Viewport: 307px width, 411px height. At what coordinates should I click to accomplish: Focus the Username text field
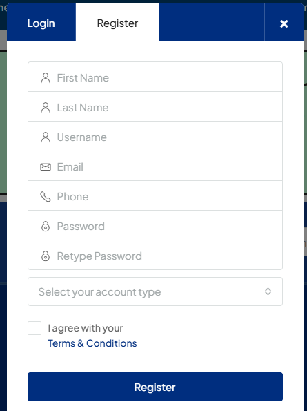click(x=155, y=136)
